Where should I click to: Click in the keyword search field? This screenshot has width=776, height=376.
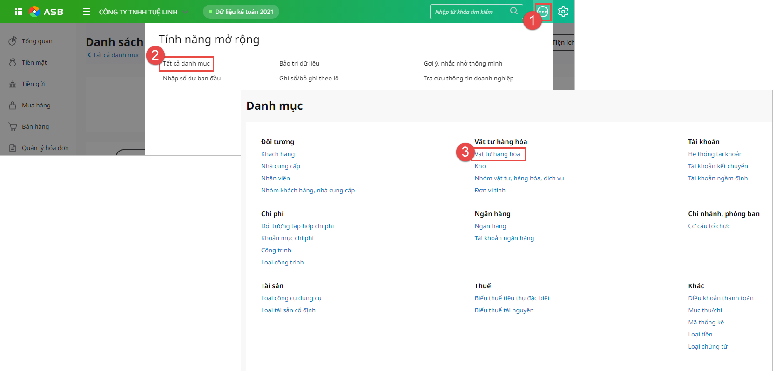click(x=470, y=12)
